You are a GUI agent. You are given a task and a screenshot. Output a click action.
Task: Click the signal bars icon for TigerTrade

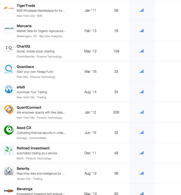coord(142,10)
